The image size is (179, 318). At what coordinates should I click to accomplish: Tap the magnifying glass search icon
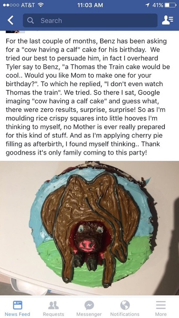coord(31,21)
